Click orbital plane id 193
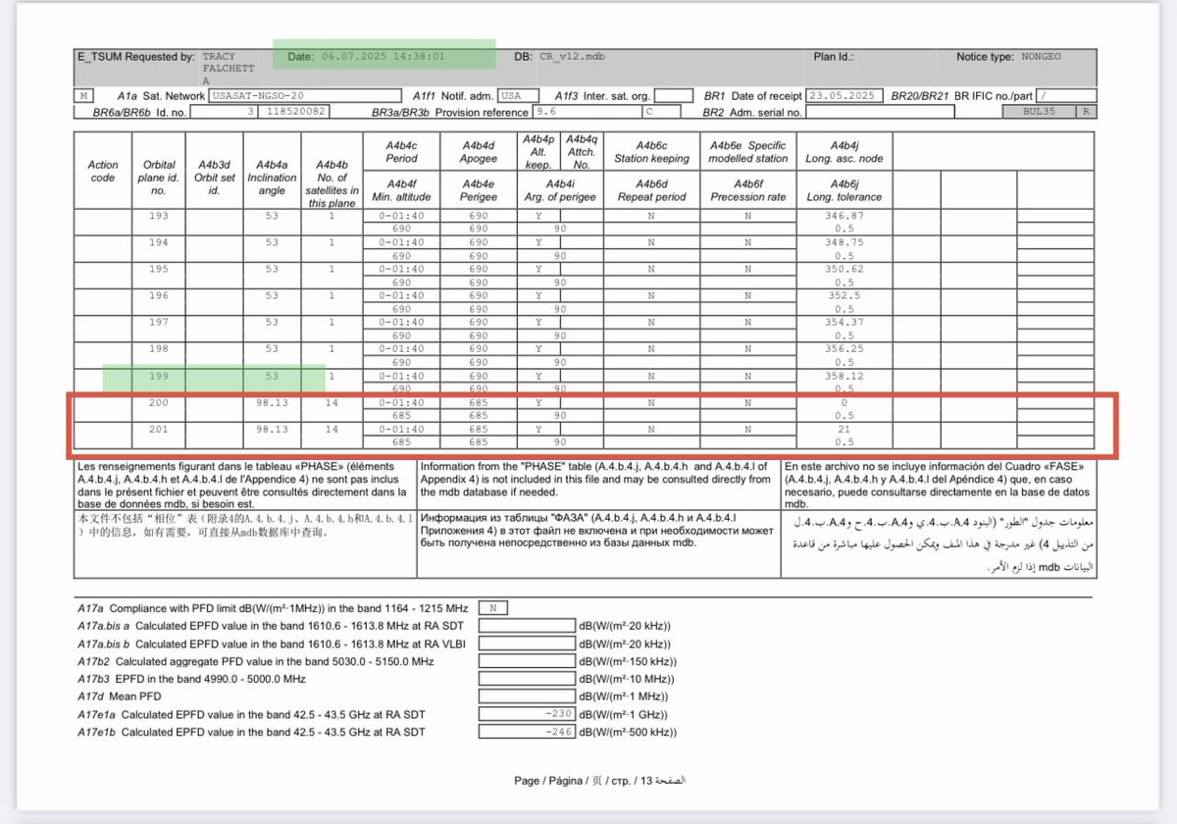1177x824 pixels. pos(158,215)
